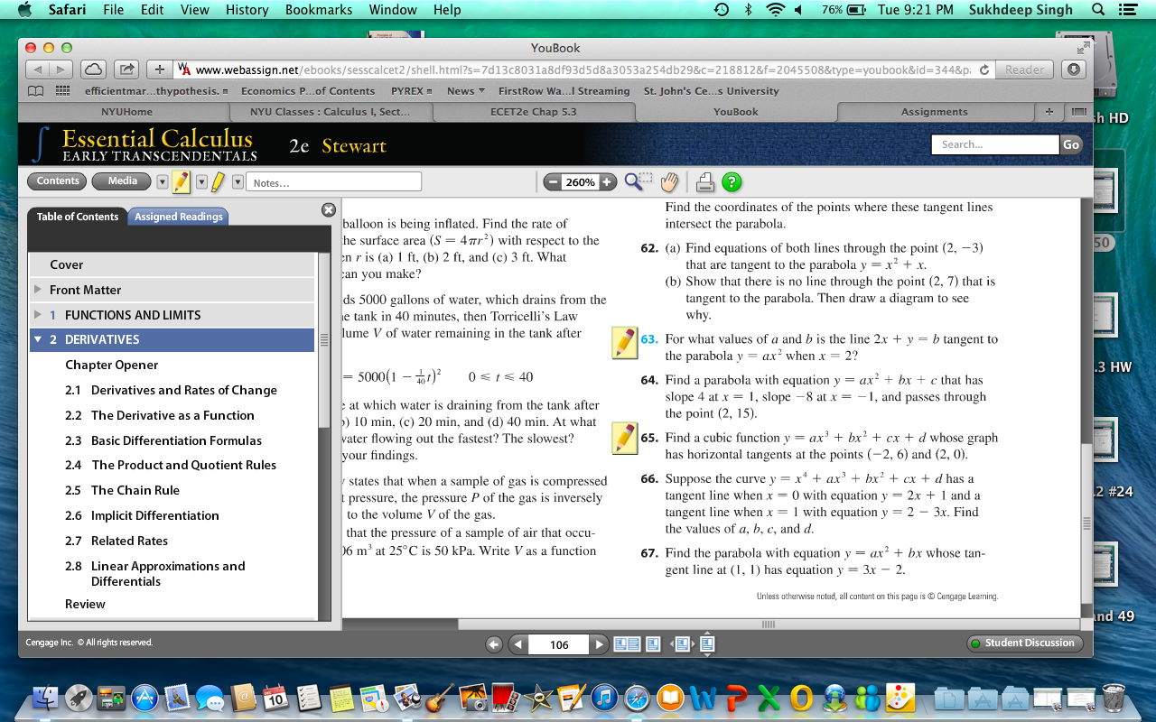The width and height of the screenshot is (1156, 722).
Task: Close the Table of Contents panel
Action: (x=329, y=209)
